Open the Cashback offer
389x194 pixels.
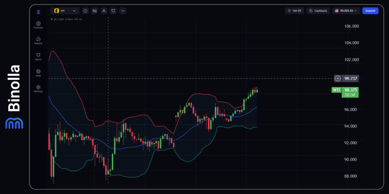pyautogui.click(x=318, y=11)
